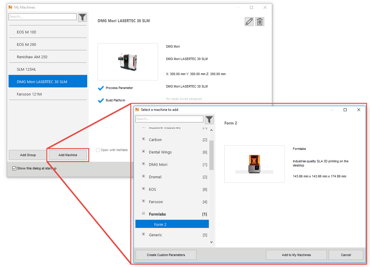Expand the EOS manufacturer group
The width and height of the screenshot is (370, 267).
click(143, 189)
